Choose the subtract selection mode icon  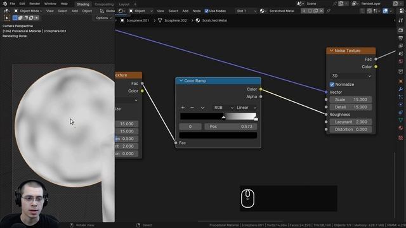(26, 18)
